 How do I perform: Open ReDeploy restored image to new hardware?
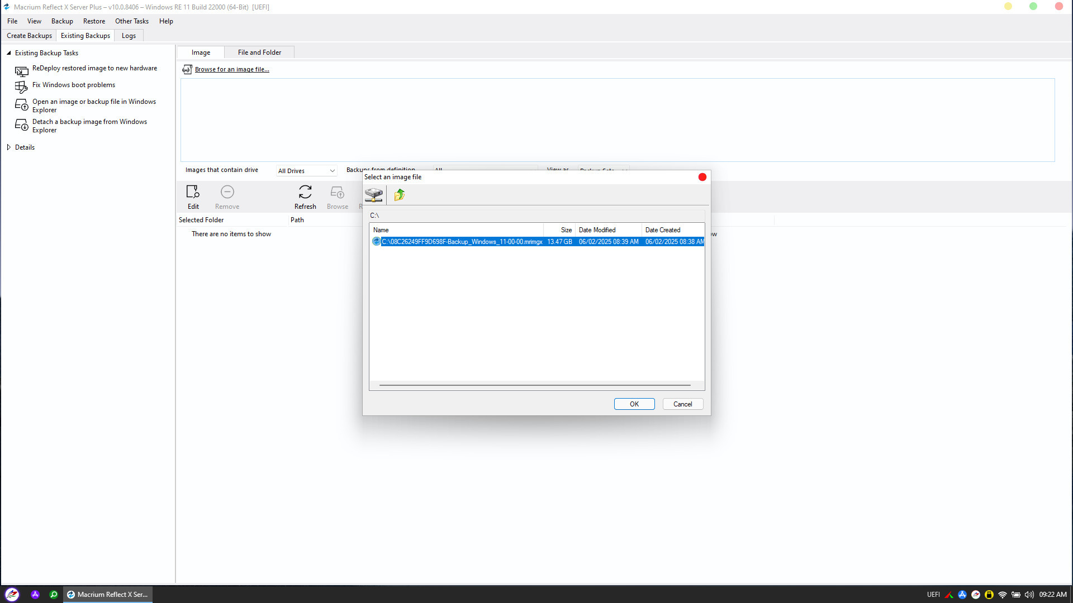tap(94, 68)
